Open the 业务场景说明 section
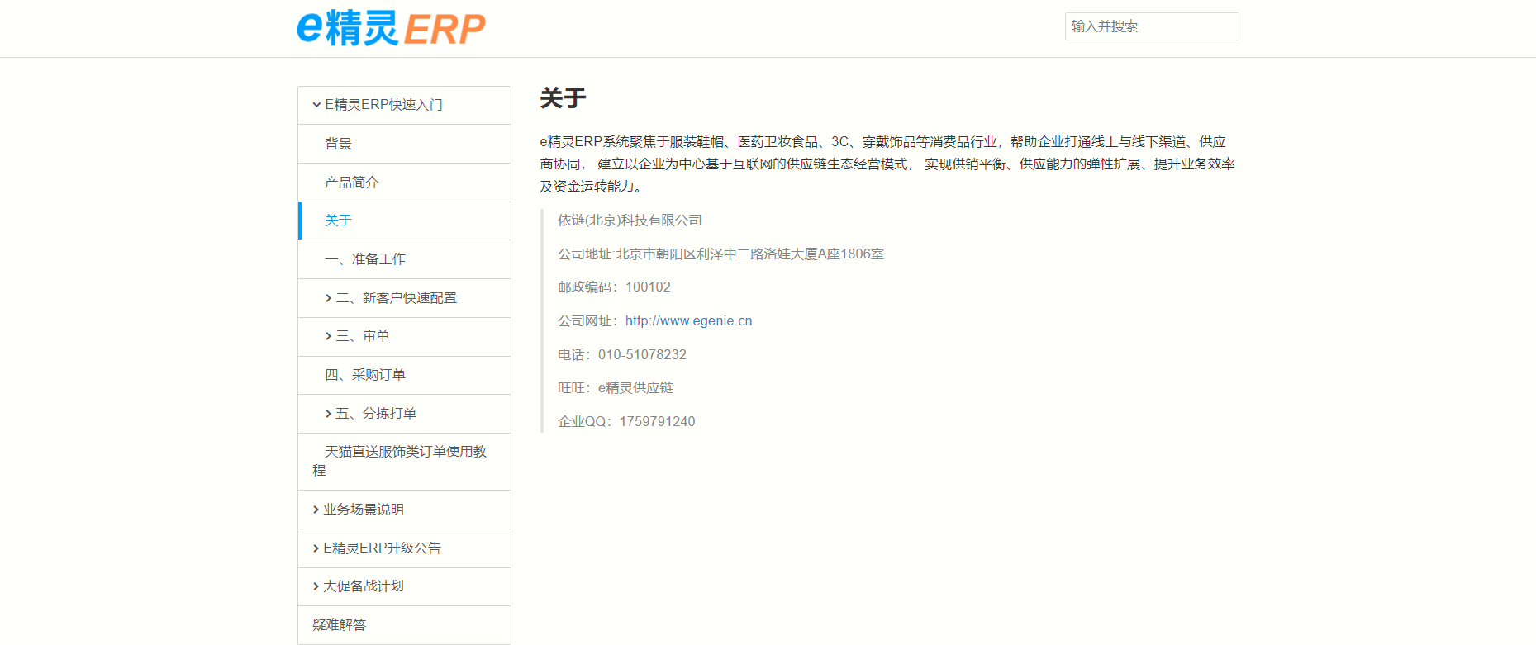The width and height of the screenshot is (1536, 645). 364,510
